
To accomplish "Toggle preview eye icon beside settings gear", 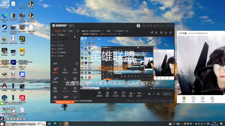I will 154,94.
